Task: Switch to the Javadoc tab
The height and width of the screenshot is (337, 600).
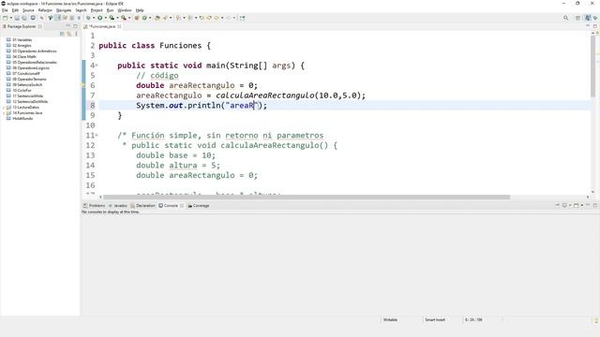Action: click(x=118, y=206)
